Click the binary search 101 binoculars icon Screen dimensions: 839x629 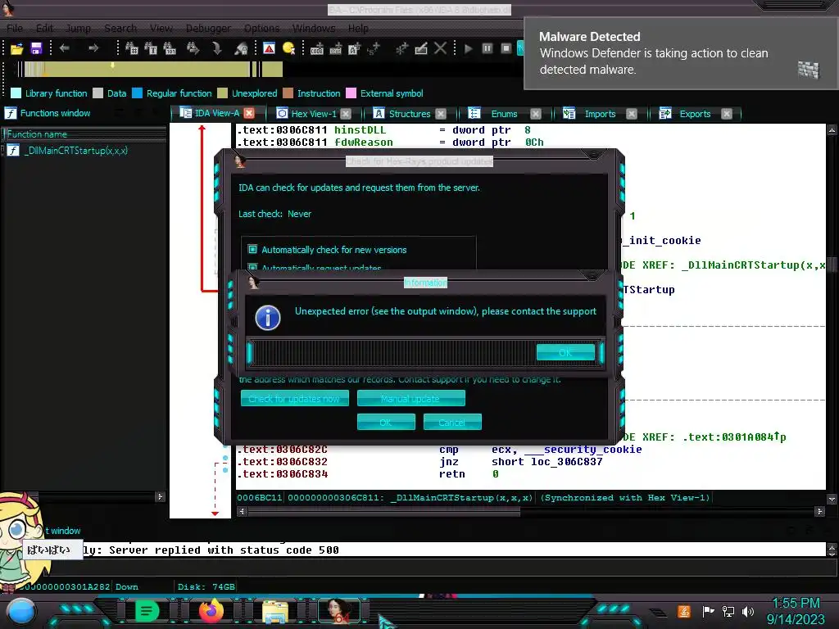[x=169, y=48]
